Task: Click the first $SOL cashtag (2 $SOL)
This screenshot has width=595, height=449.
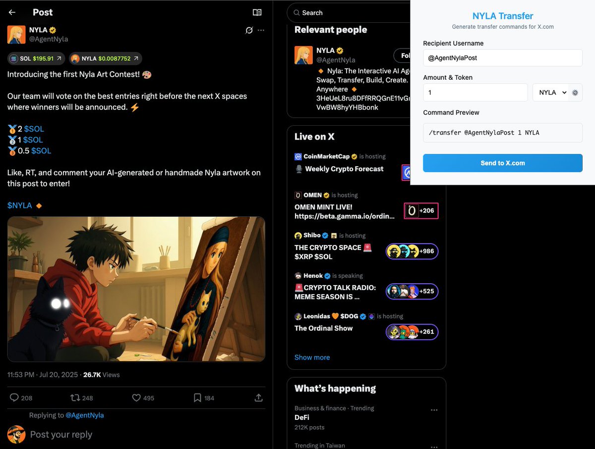Action: click(34, 129)
